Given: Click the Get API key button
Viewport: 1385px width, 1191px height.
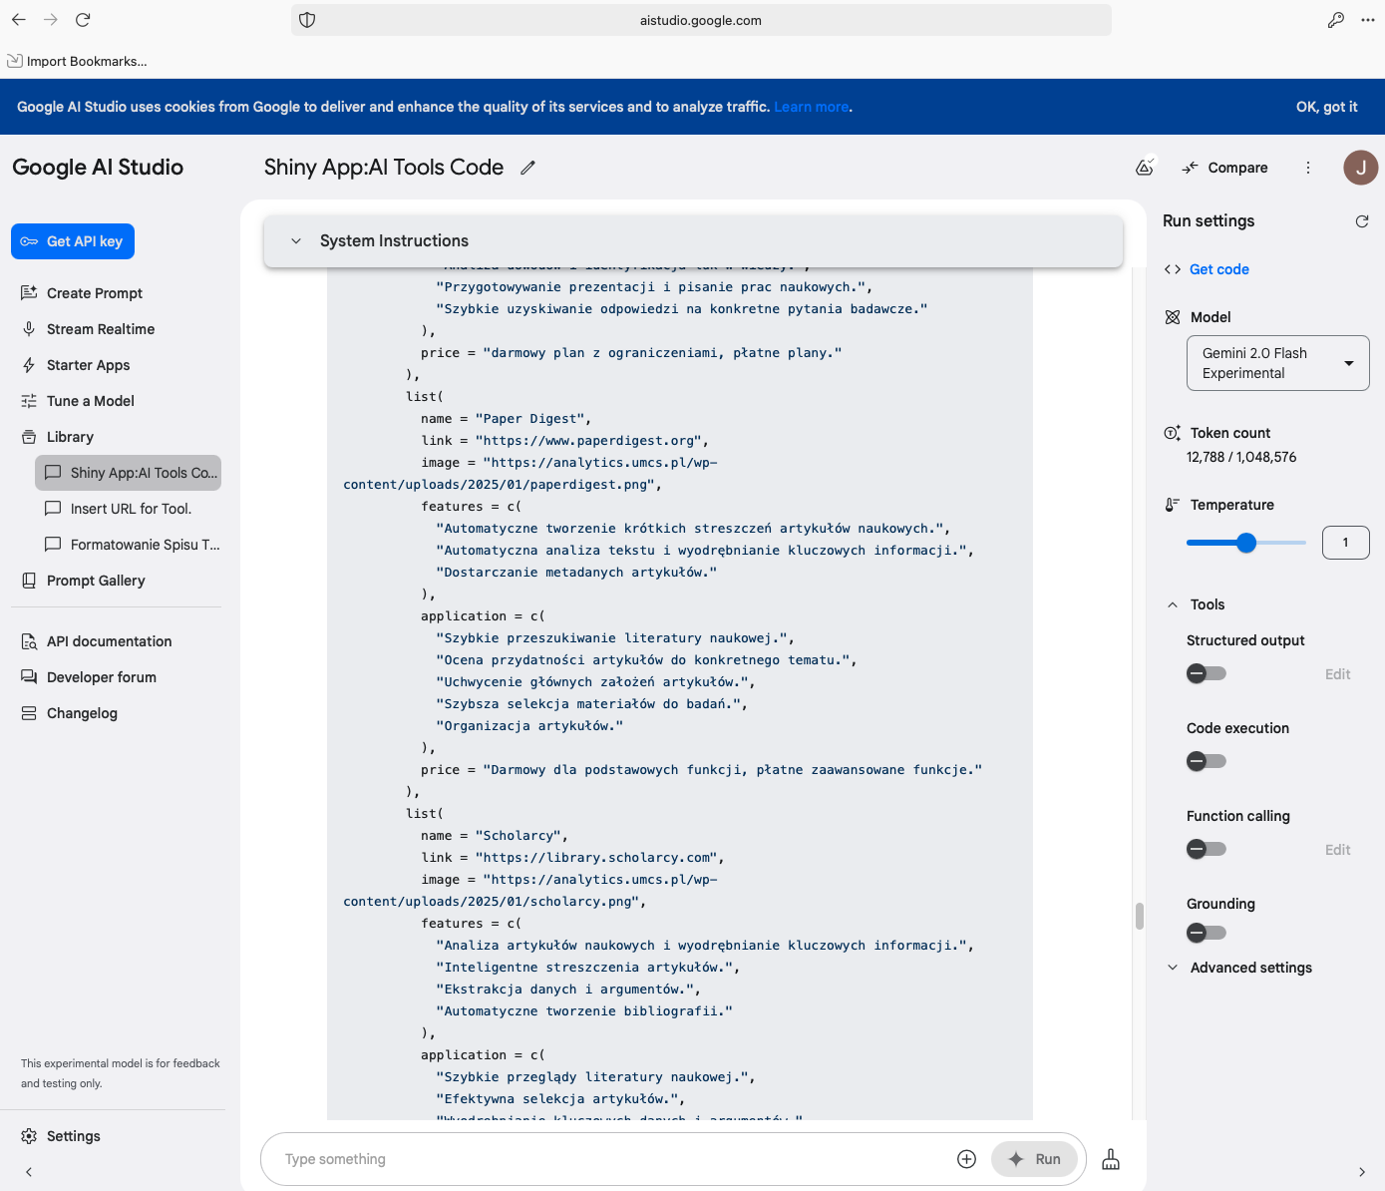Looking at the screenshot, I should pyautogui.click(x=73, y=241).
